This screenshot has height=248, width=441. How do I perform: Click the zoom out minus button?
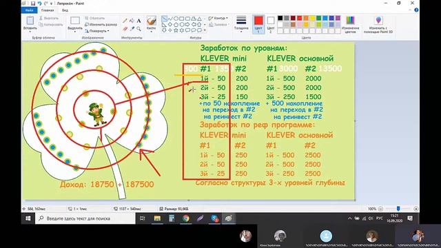[380, 209]
